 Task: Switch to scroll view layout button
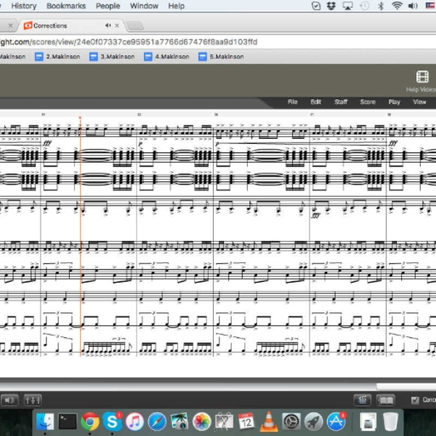tap(363, 400)
